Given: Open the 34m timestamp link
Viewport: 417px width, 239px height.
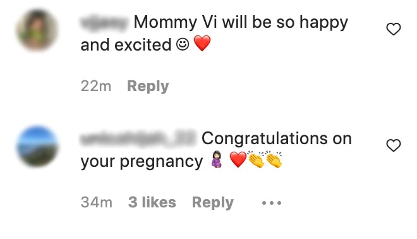Looking at the screenshot, I should 97,202.
